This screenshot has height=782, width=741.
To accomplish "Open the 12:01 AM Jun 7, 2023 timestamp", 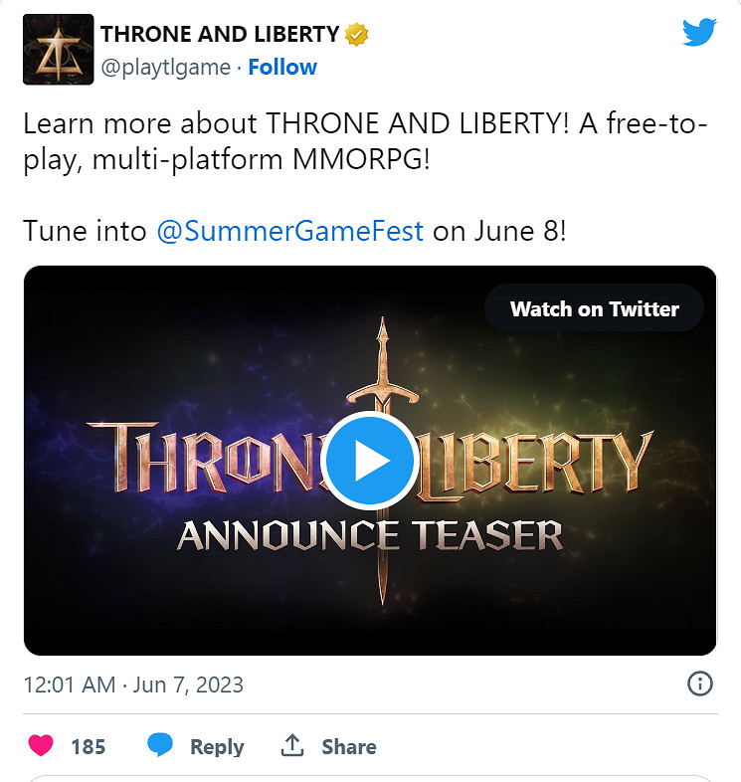I will 133,684.
